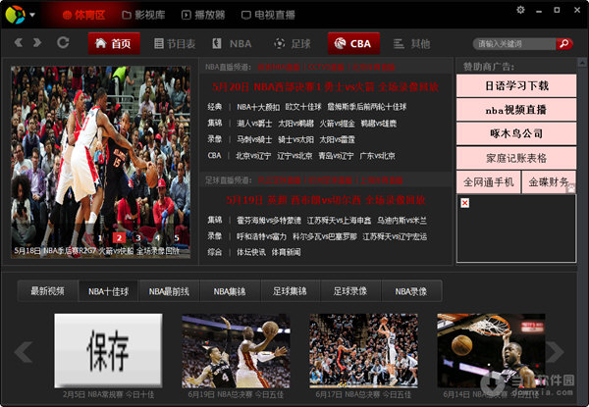Image resolution: width=589 pixels, height=407 pixels.
Task: Select slideshow page 3 indicator
Action: coord(138,237)
